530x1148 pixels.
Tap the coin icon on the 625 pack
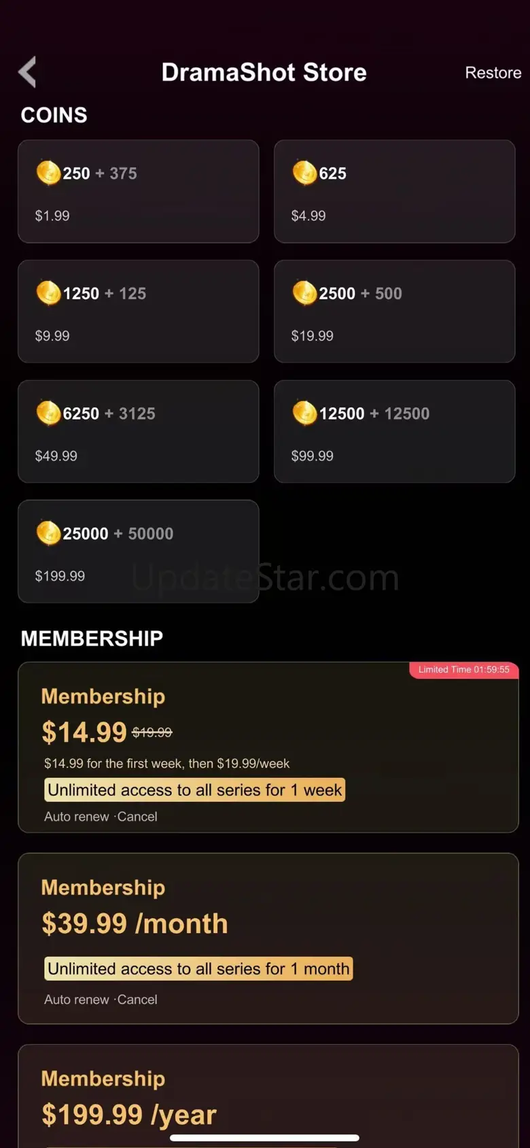pos(304,173)
